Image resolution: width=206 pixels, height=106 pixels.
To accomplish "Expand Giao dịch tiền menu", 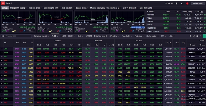I will [x=68, y=8].
